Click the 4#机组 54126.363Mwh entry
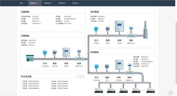 (60, 84)
